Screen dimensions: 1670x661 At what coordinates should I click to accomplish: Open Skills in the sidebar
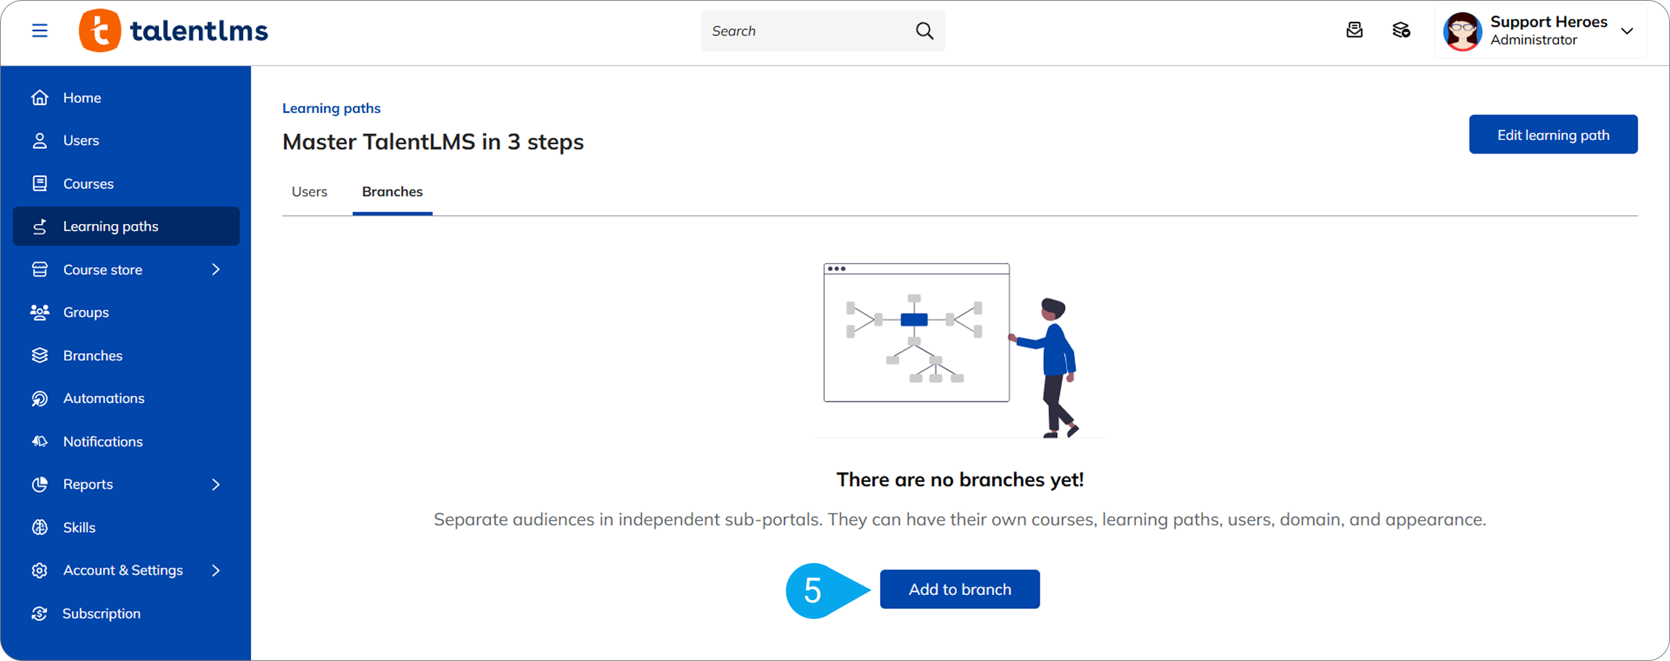pos(79,527)
